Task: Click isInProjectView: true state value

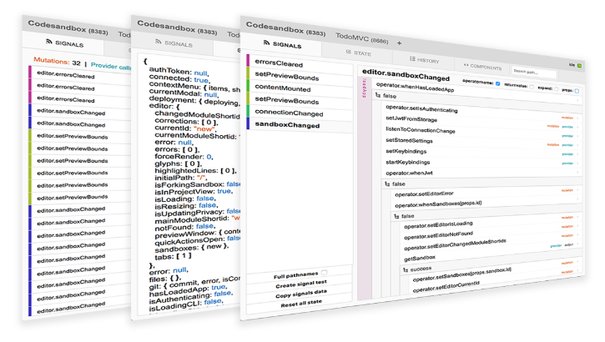Action: point(194,191)
